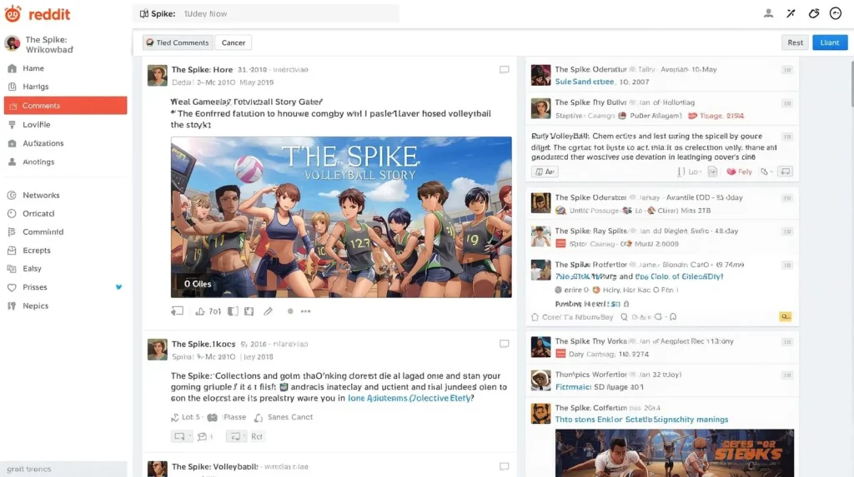Open the basketball thumbnail in right panel

point(674,453)
